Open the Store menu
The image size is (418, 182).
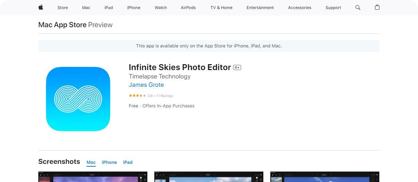(63, 8)
